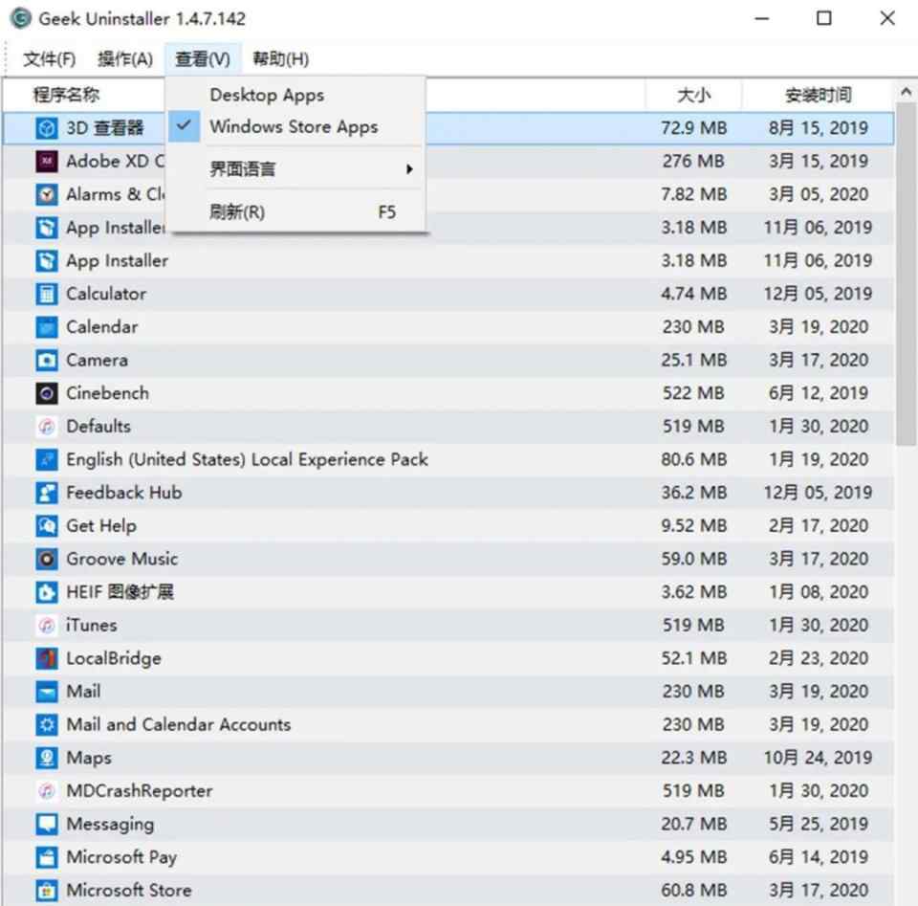Click the HEIF 图像扩展 icon
Screen dimensions: 918x906
[46, 592]
